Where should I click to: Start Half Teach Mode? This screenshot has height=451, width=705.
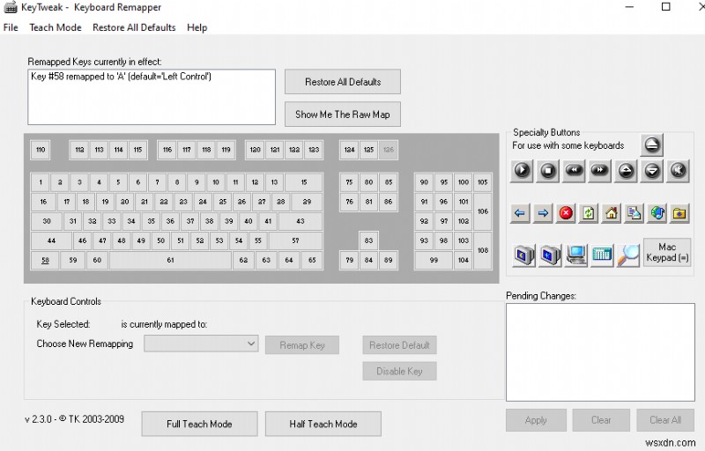[323, 424]
